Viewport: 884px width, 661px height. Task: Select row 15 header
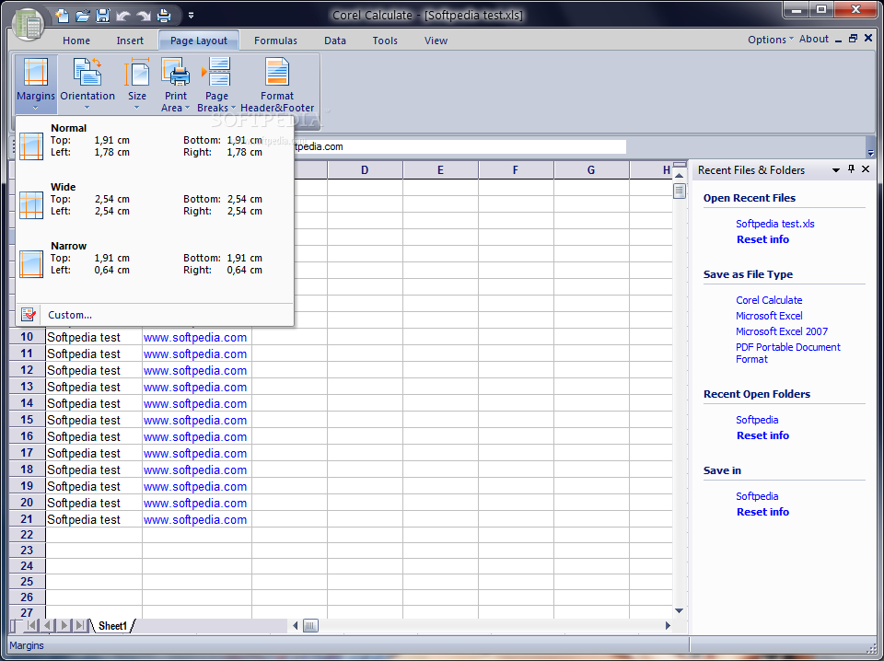tap(27, 420)
